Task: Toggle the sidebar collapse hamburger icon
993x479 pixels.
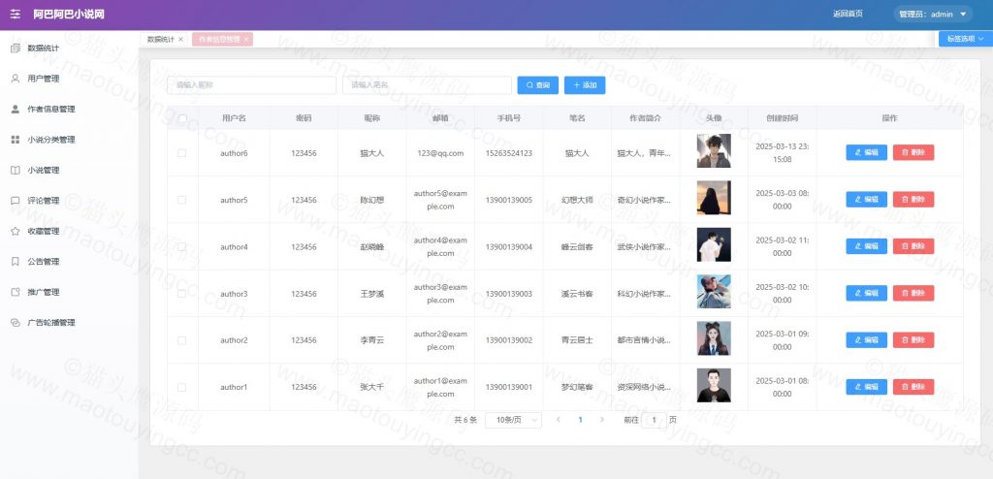Action: pyautogui.click(x=16, y=14)
